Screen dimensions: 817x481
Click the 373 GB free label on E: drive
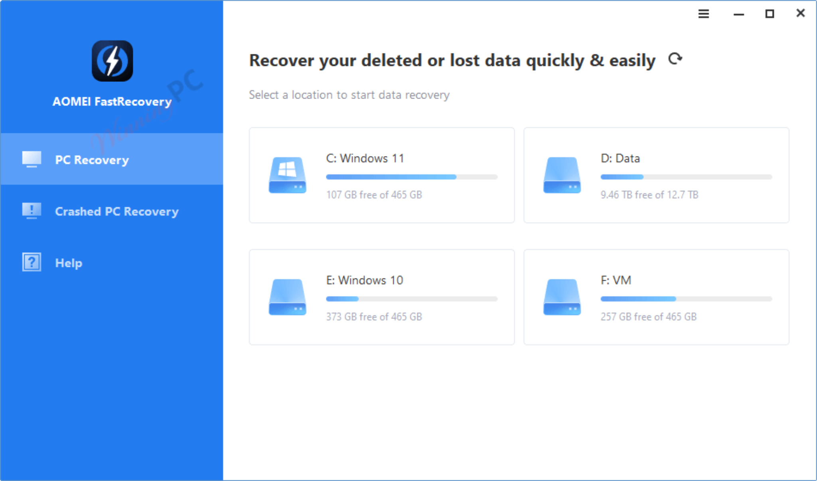coord(374,317)
